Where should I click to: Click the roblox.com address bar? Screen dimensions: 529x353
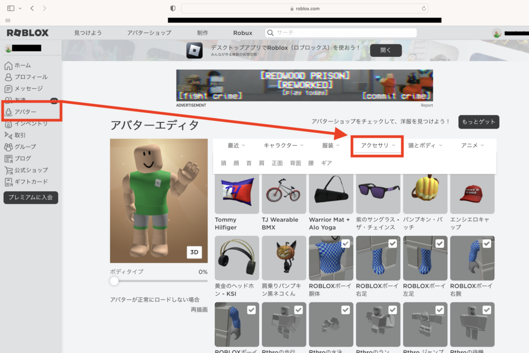[x=305, y=8]
